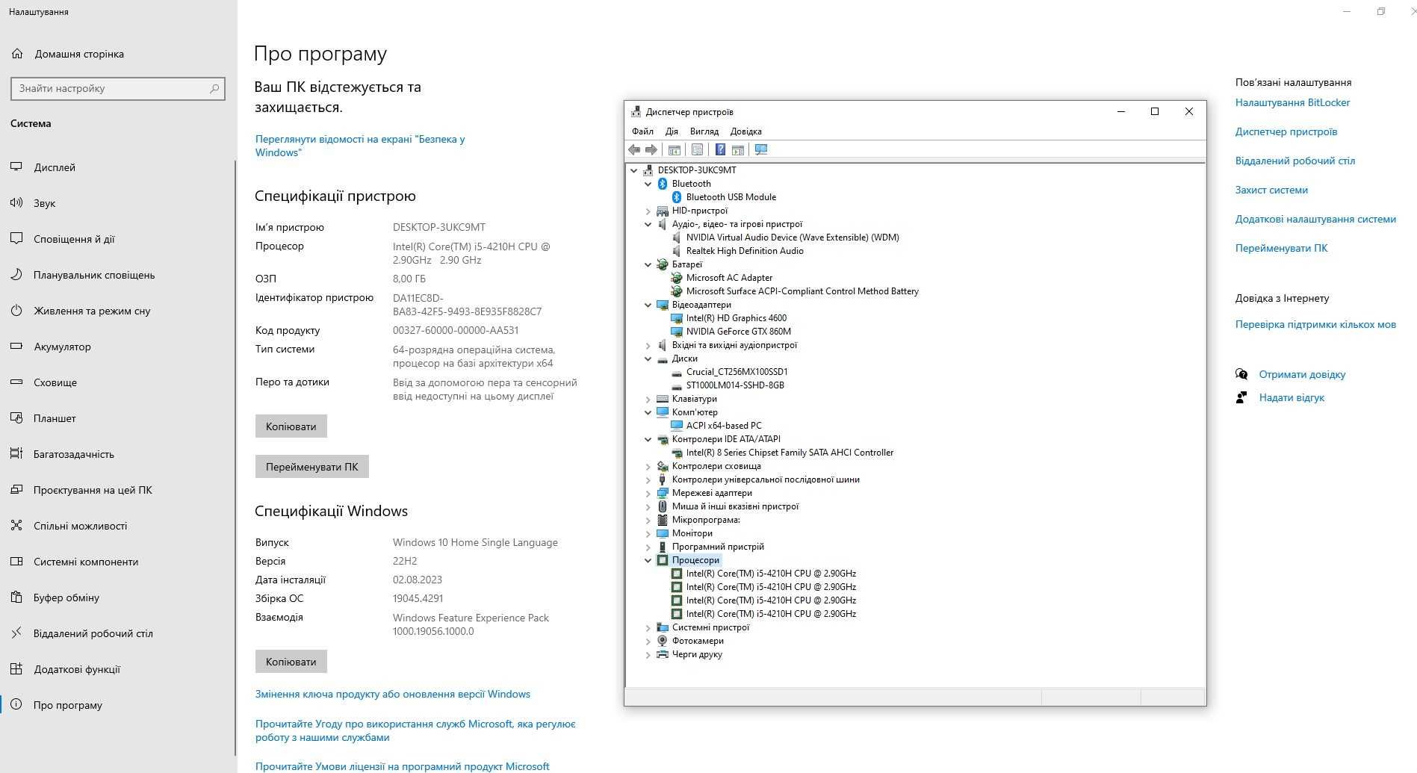1417x773 pixels.
Task: Click the Give feedback (Надати відгук) person icon
Action: (x=1241, y=397)
